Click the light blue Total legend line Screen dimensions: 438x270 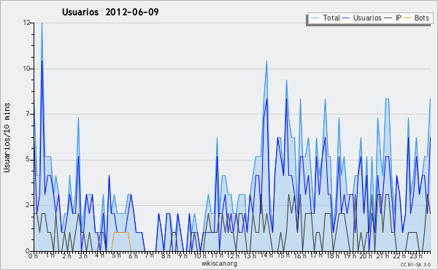315,18
